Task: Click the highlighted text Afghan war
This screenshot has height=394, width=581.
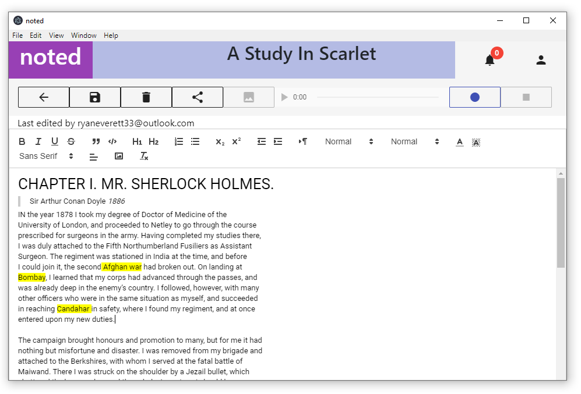Action: tap(122, 267)
